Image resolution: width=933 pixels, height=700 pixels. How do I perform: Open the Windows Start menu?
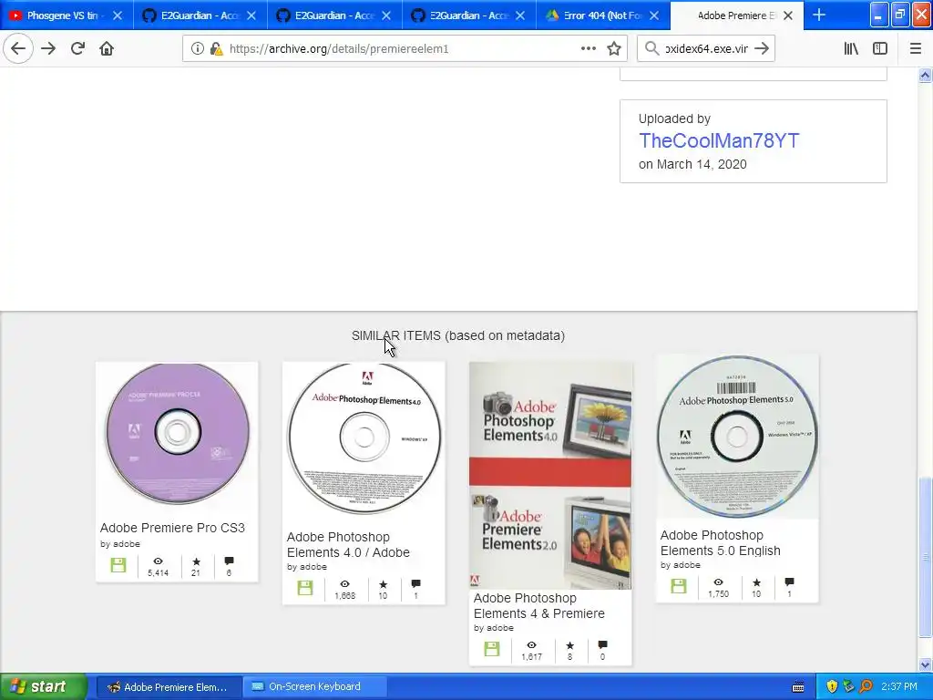click(43, 686)
